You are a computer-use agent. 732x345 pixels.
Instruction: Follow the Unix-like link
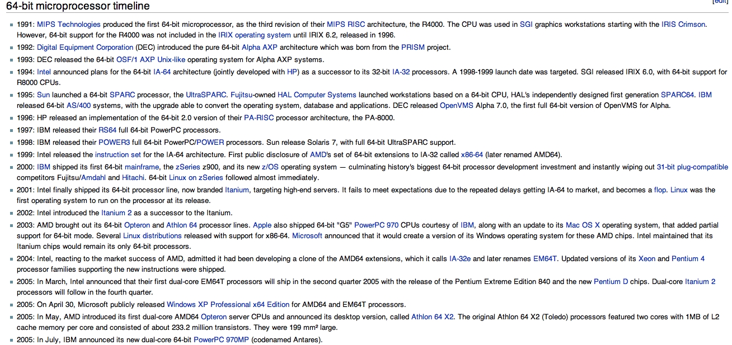pyautogui.click(x=172, y=59)
